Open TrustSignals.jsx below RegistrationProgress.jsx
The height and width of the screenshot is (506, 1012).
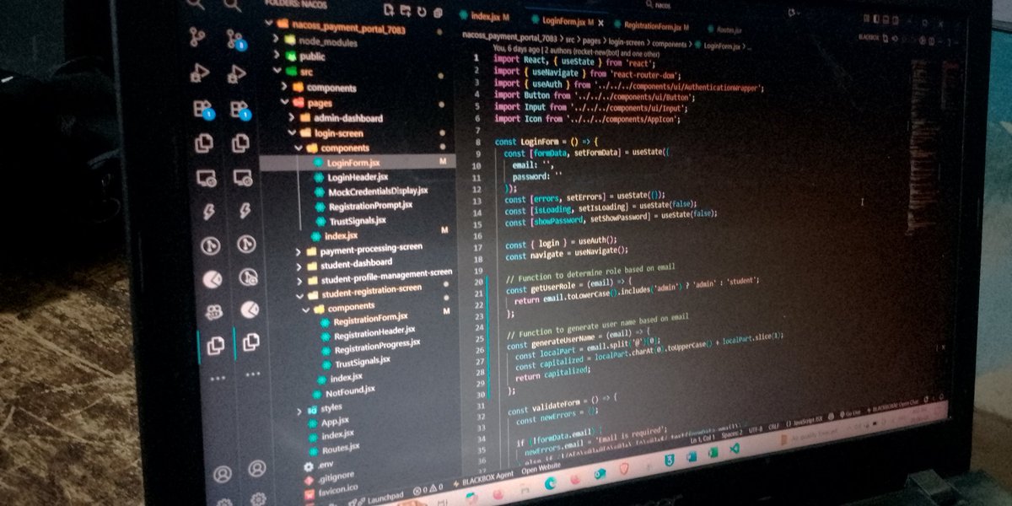point(362,362)
